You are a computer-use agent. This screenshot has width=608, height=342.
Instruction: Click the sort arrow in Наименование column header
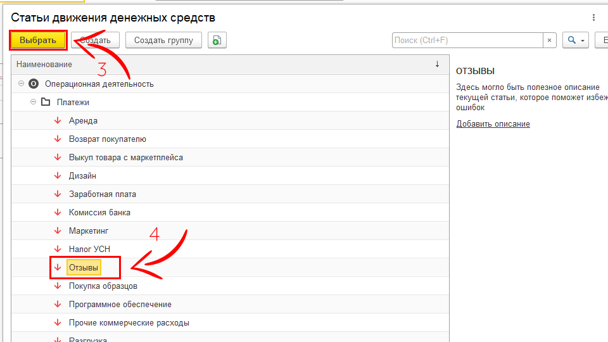point(437,65)
